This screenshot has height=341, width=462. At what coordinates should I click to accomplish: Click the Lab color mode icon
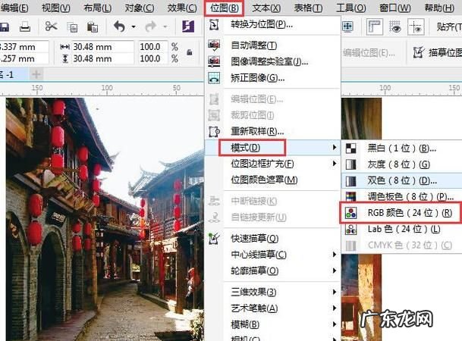point(351,229)
